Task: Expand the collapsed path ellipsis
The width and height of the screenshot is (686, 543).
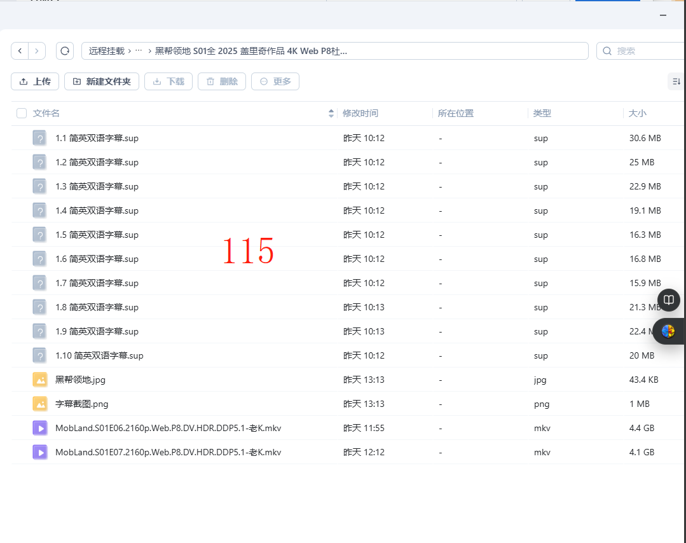Action: 139,51
